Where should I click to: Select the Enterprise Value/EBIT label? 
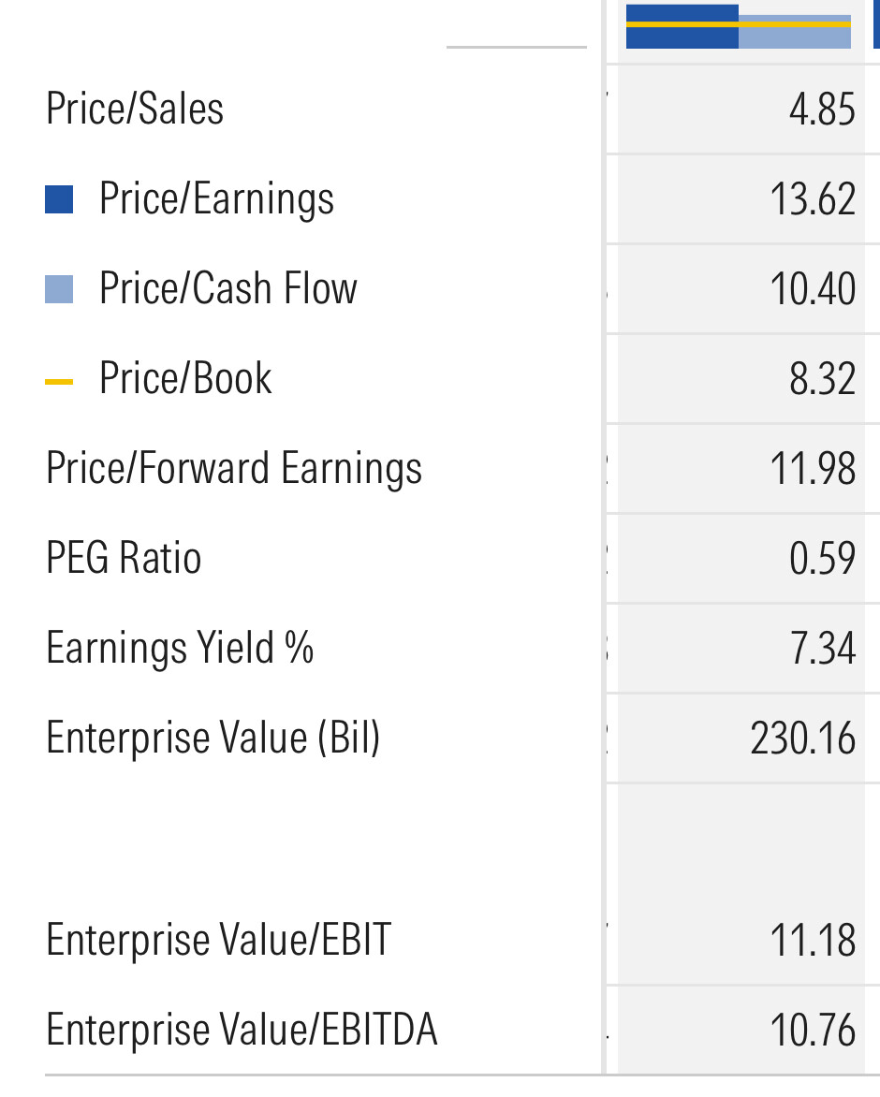218,940
